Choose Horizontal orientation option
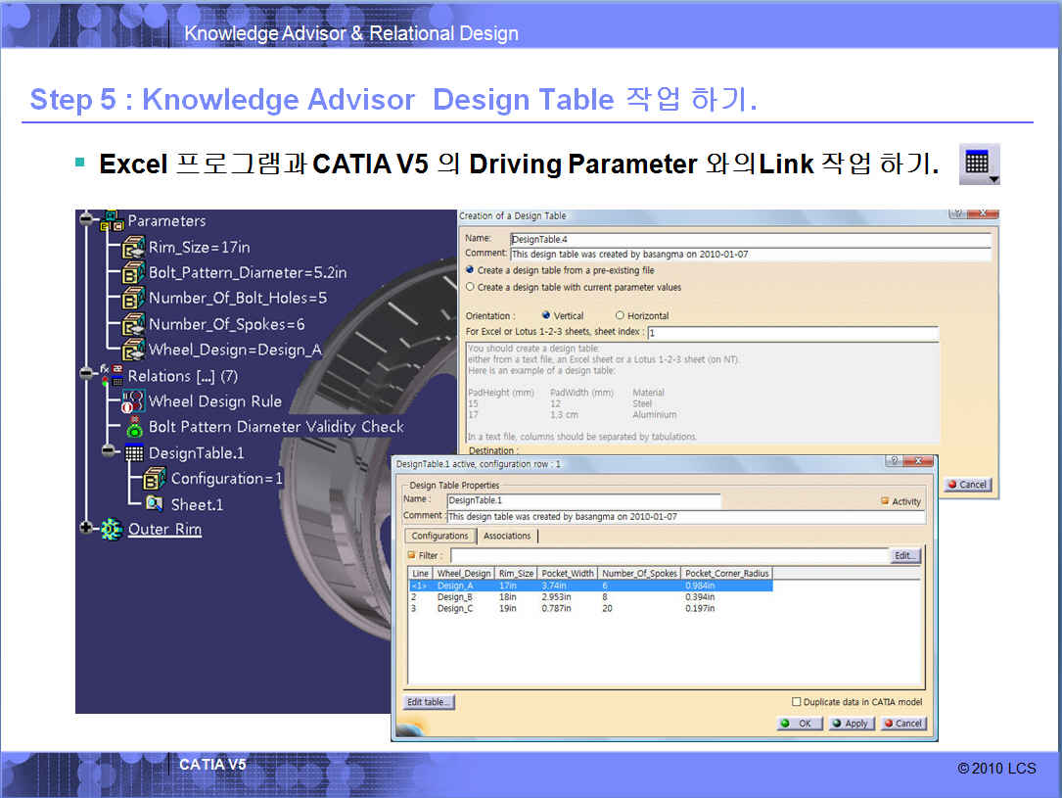Image resolution: width=1062 pixels, height=798 pixels. [620, 315]
